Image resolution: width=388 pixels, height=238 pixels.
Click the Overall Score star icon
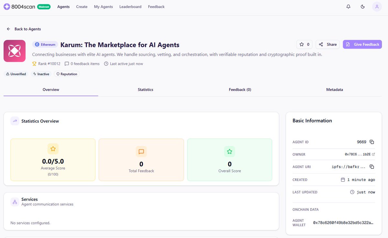pos(230,151)
